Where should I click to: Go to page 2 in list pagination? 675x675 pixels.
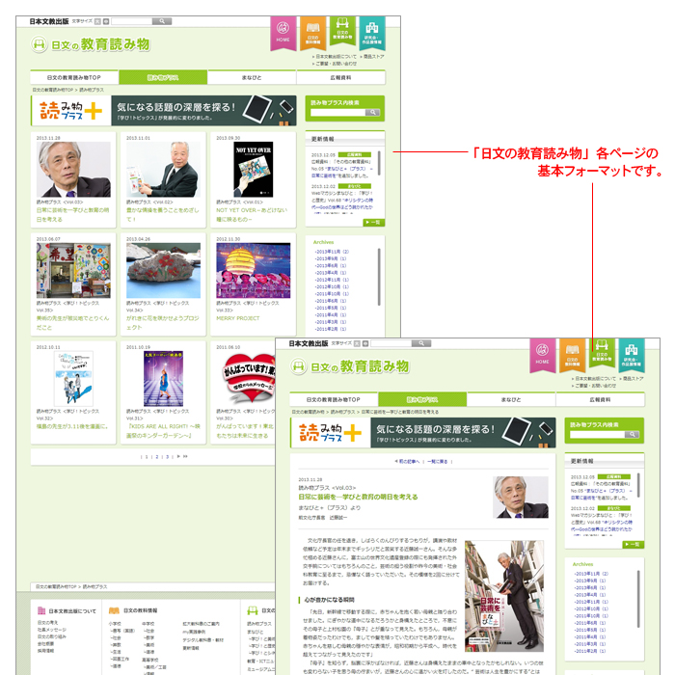tap(156, 457)
